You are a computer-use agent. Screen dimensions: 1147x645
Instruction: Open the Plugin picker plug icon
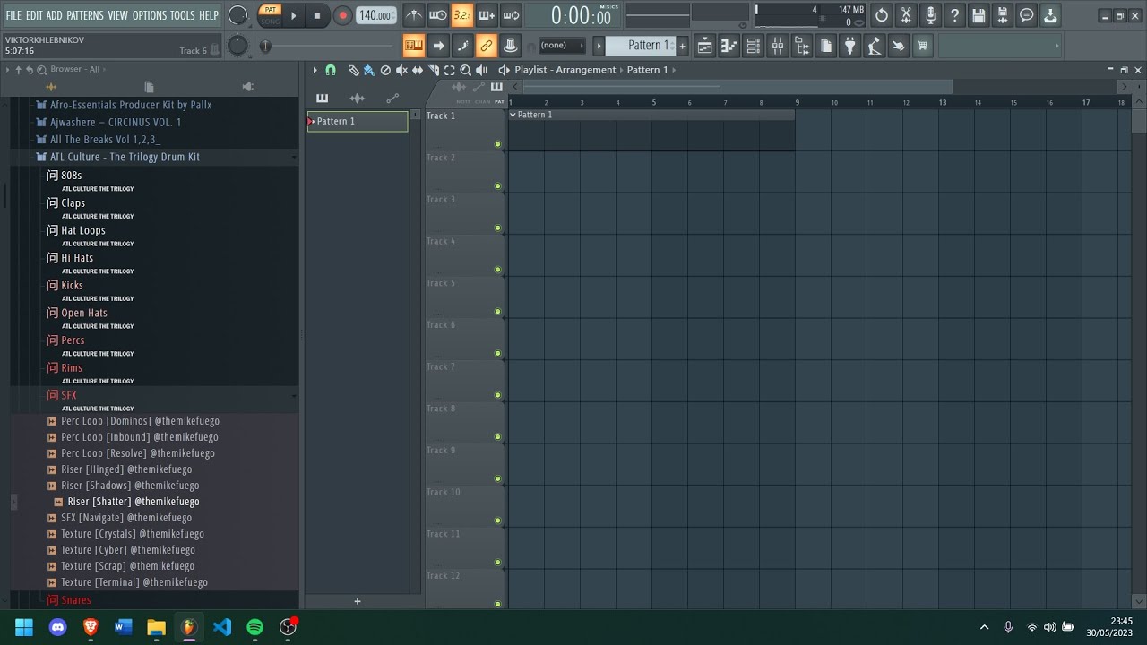point(850,46)
